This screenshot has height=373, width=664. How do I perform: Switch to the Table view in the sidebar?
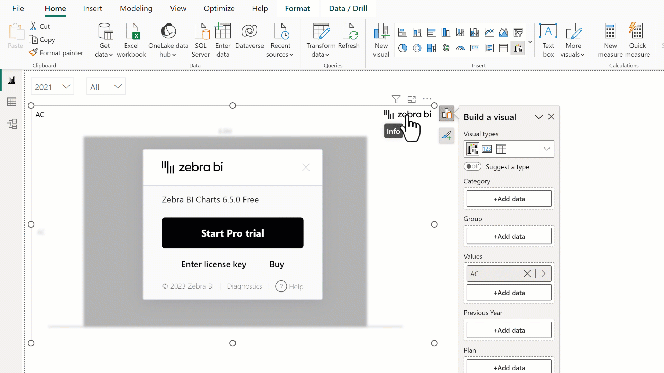tap(11, 101)
